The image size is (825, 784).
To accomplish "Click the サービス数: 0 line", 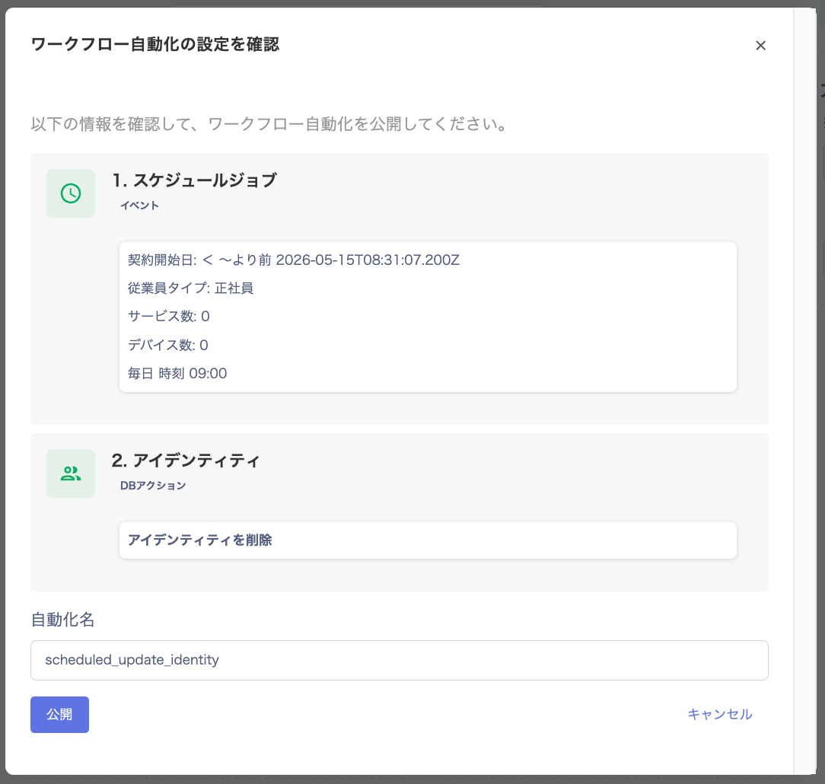I will tap(169, 316).
